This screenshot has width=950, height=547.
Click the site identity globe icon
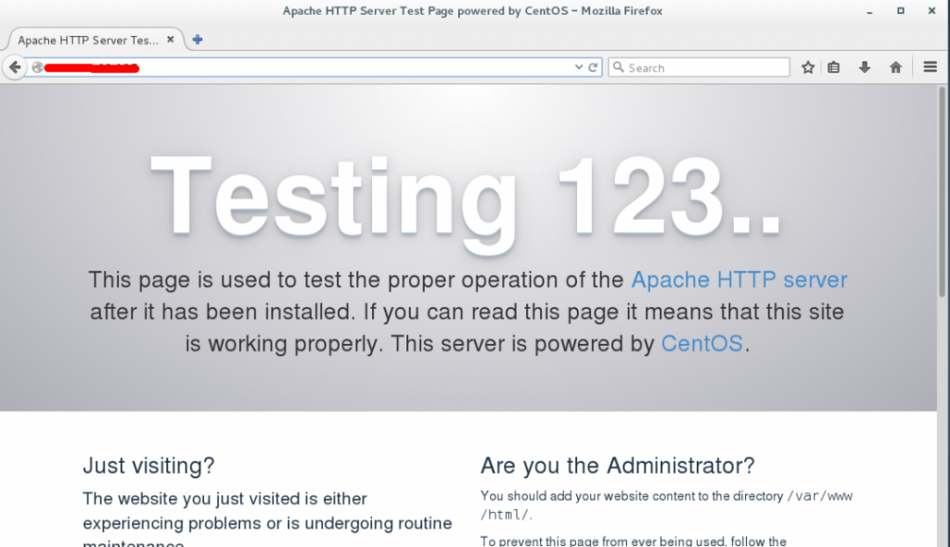pyautogui.click(x=38, y=68)
